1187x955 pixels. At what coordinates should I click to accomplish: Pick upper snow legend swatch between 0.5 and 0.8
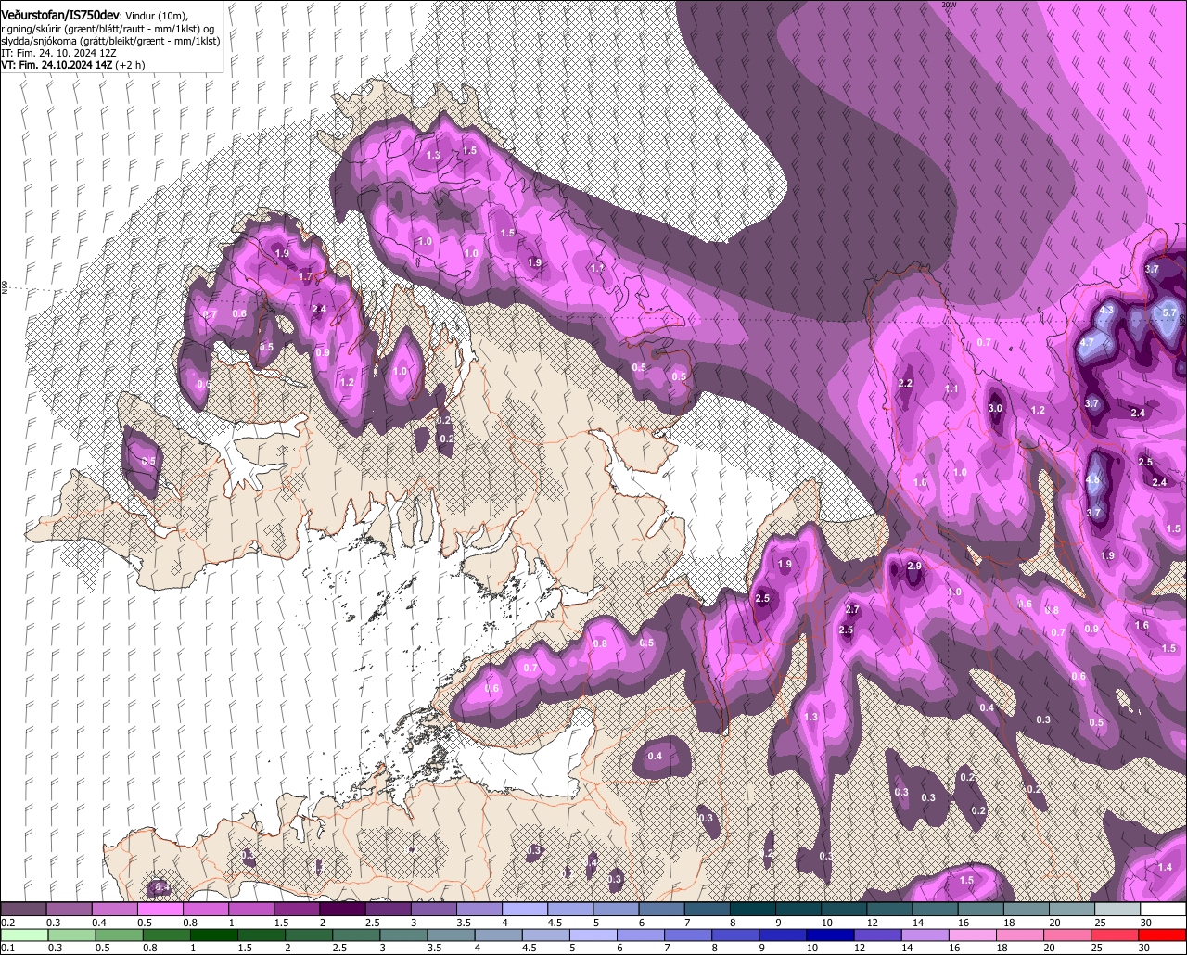click(160, 909)
